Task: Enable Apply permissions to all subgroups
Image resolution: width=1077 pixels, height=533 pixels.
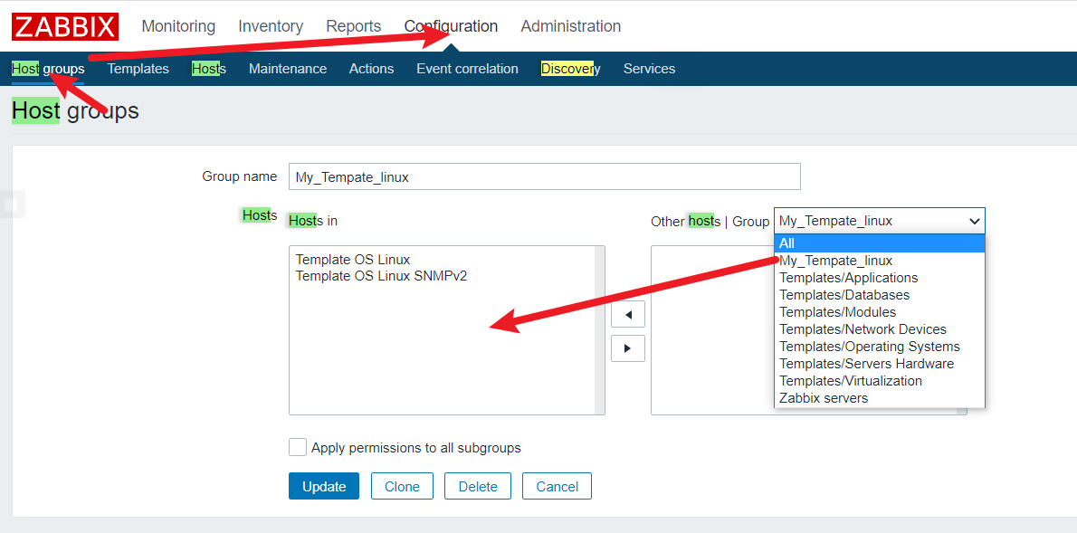Action: pyautogui.click(x=298, y=447)
